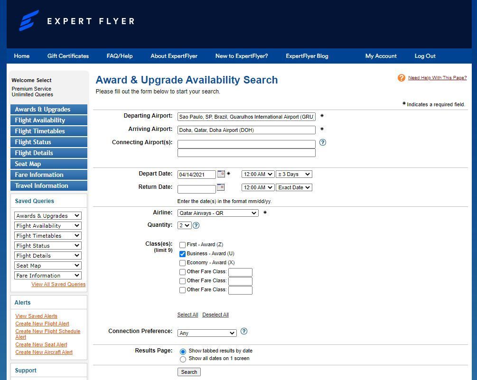The width and height of the screenshot is (477, 380).
Task: Open the Return Date calendar picker
Action: [x=221, y=187]
